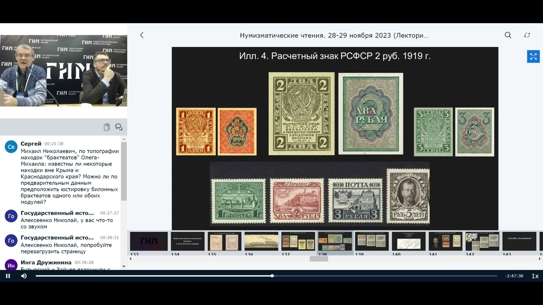Select slide thumbnail 141

tap(446, 241)
